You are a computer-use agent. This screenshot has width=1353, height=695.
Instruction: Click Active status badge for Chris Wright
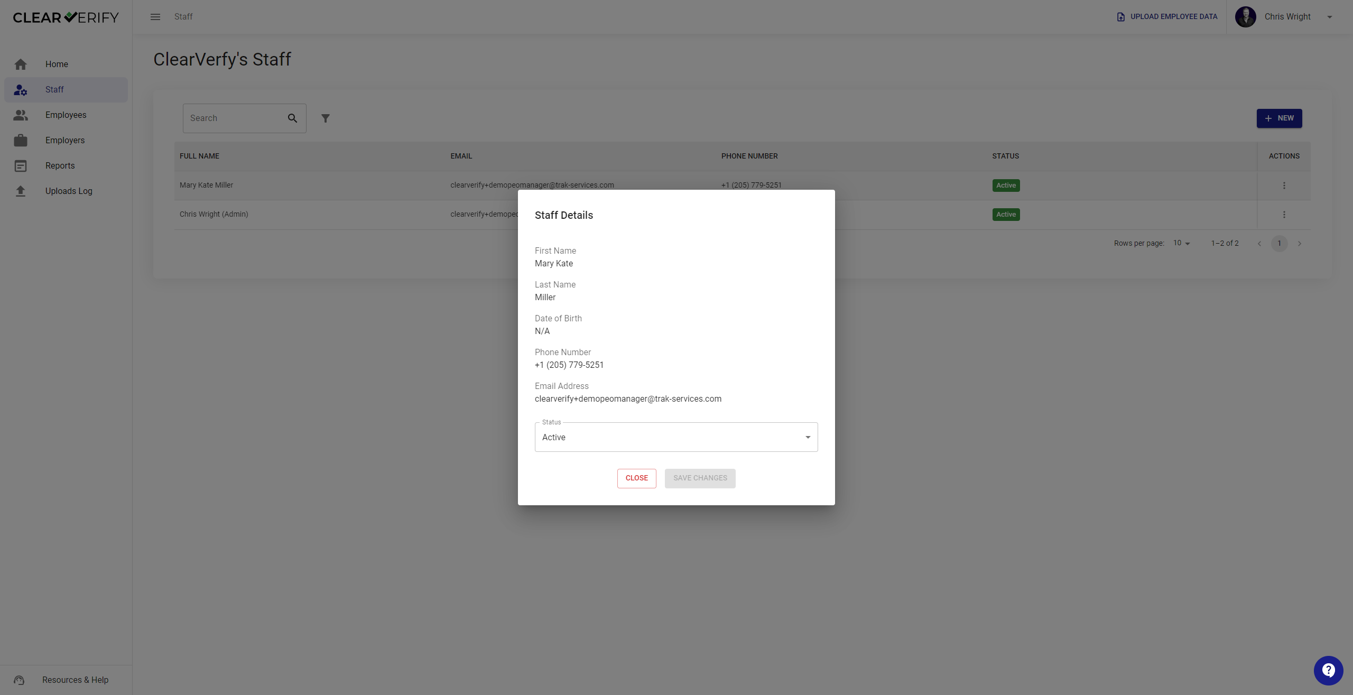pyautogui.click(x=1006, y=215)
